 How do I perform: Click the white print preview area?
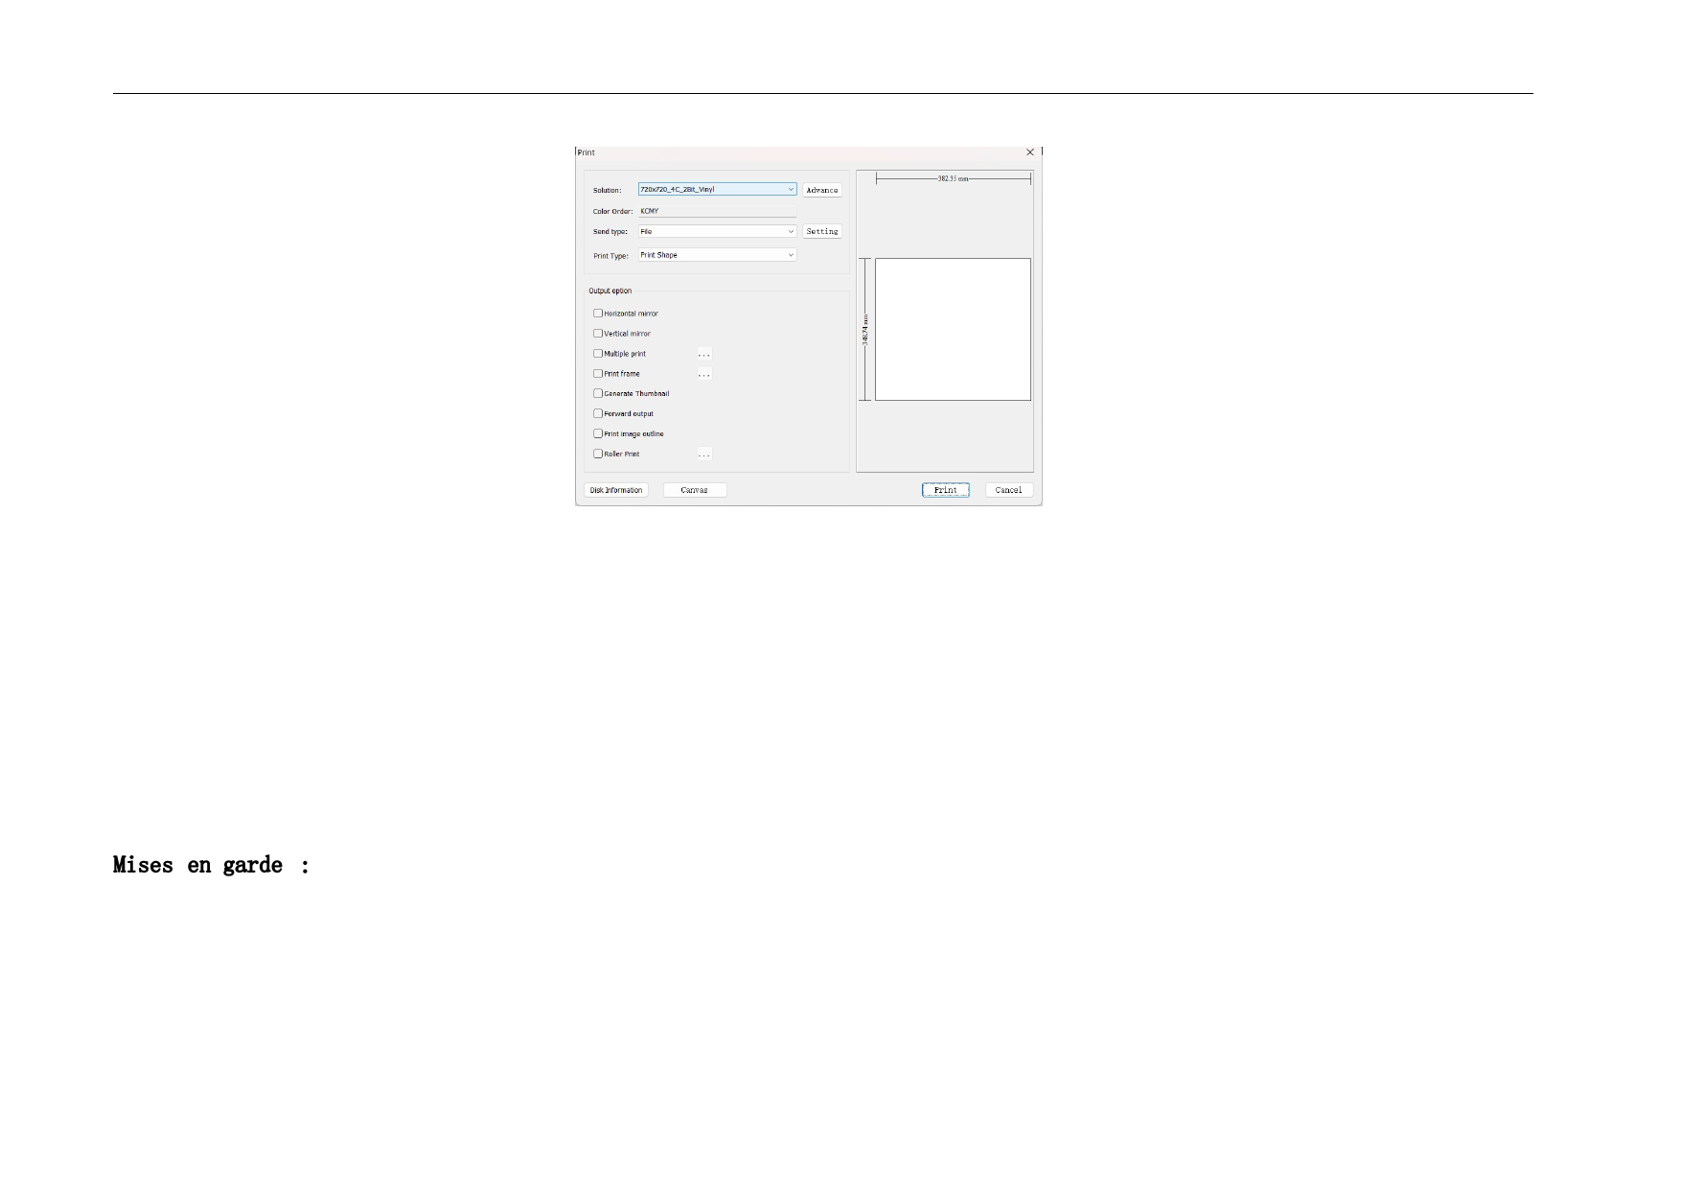pos(953,329)
